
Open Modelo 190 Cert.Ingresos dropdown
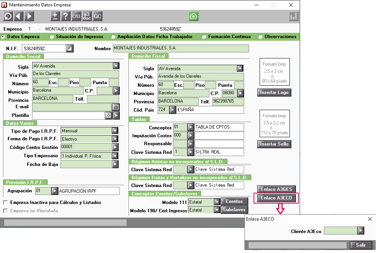point(217,210)
